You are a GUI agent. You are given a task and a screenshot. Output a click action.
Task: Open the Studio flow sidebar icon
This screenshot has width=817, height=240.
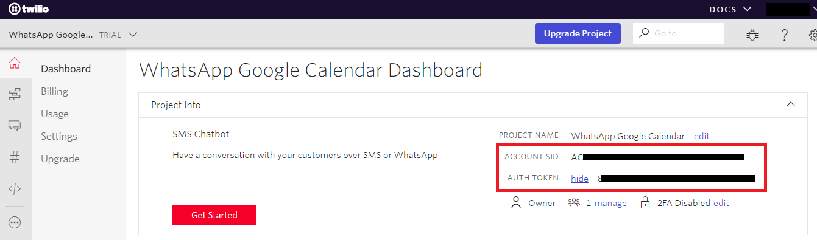point(15,94)
